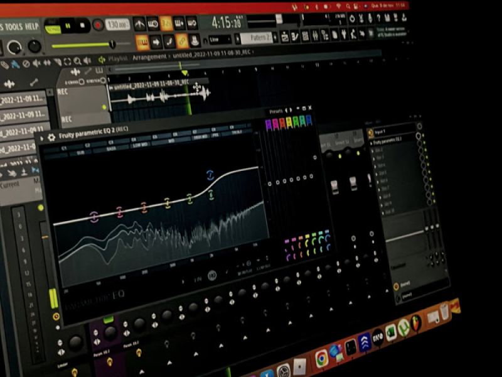Open Google Chrome from the Dock

(322, 358)
